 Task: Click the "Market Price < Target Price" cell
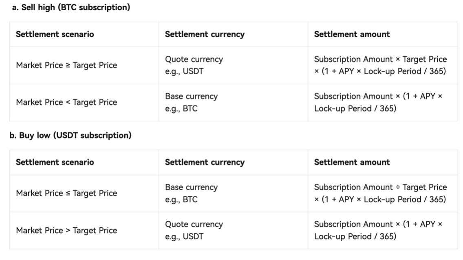[66, 102]
